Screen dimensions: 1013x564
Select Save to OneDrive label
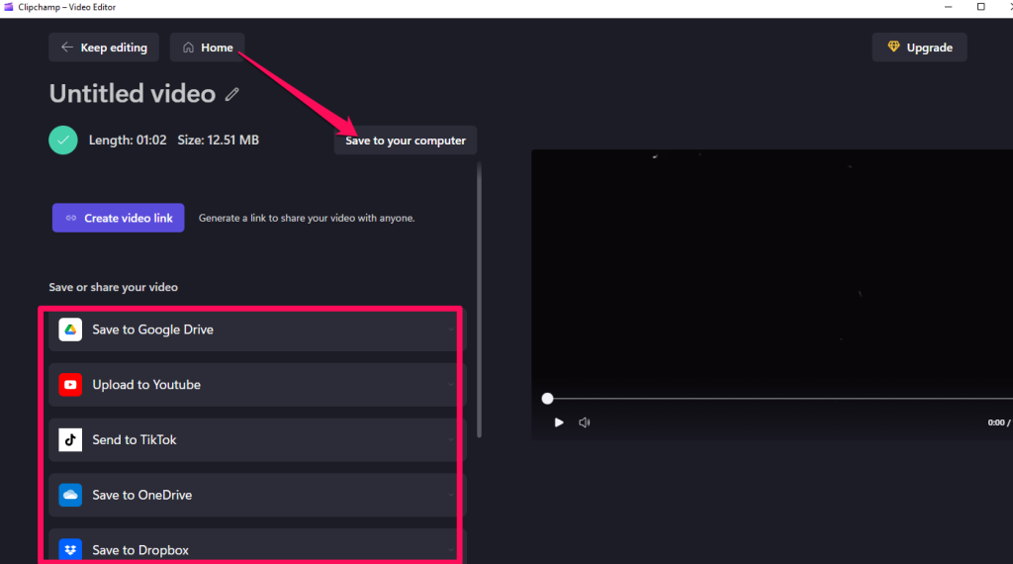pyautogui.click(x=142, y=495)
